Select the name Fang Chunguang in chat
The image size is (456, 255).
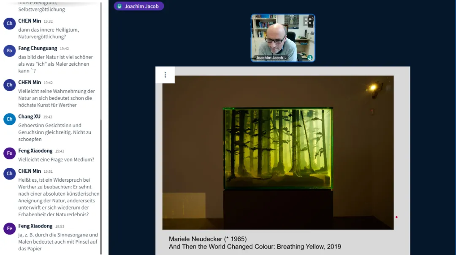[x=38, y=48]
